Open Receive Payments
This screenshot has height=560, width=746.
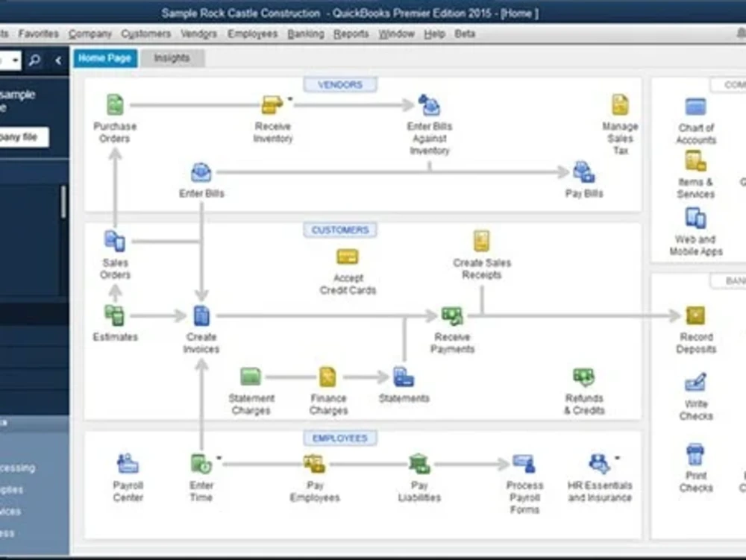(x=452, y=315)
